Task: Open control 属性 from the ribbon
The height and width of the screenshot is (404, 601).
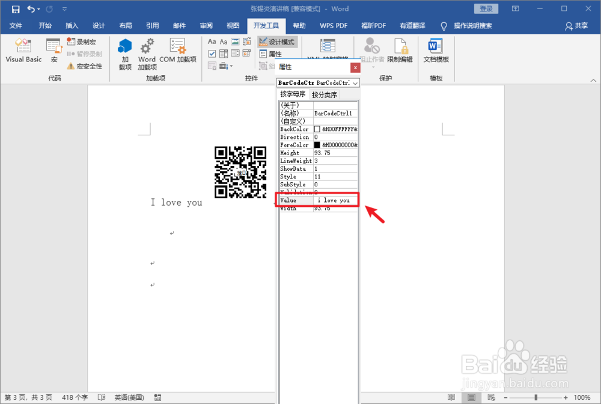Action: [x=270, y=54]
